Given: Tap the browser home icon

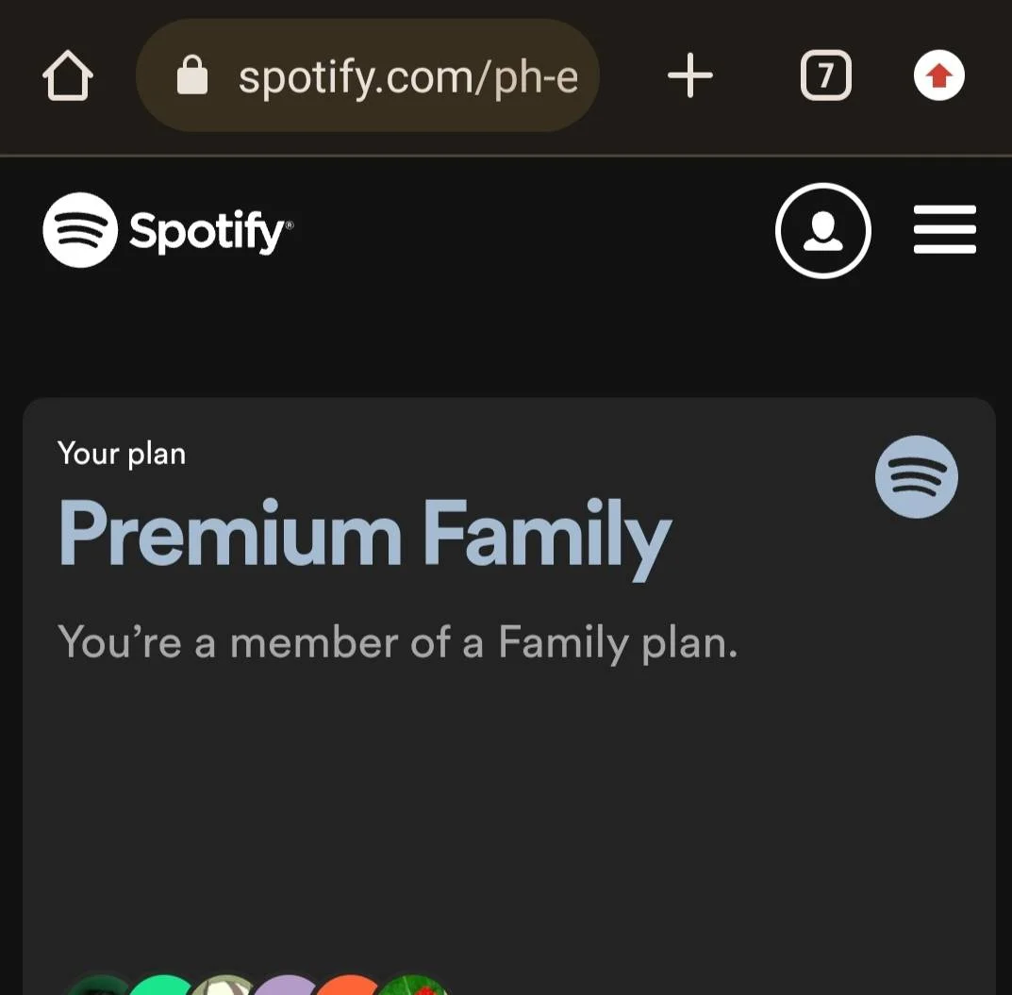Looking at the screenshot, I should tap(68, 75).
